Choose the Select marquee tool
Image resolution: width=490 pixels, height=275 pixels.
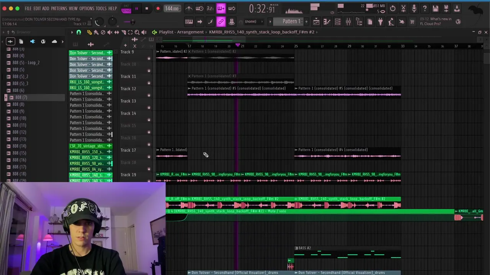[130, 32]
